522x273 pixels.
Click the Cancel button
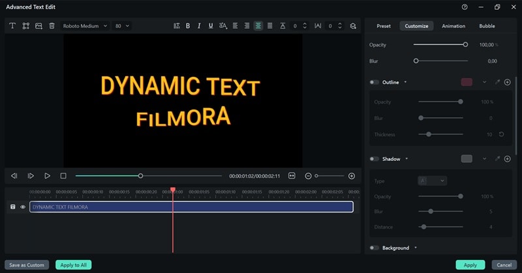coord(504,265)
